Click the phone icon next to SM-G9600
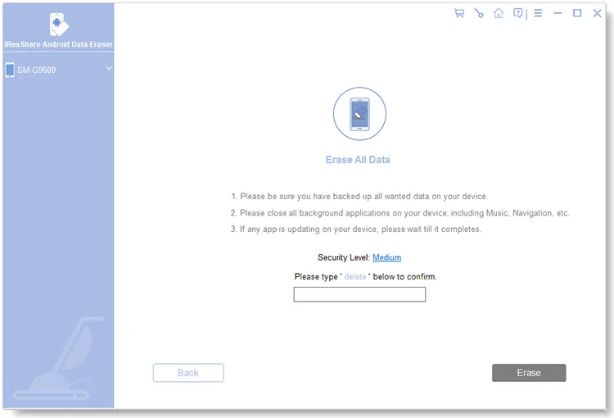 10,70
